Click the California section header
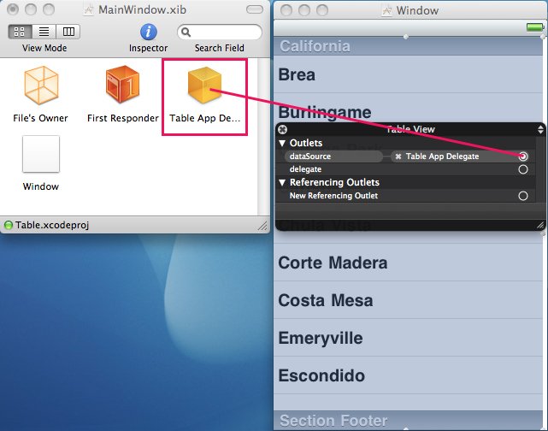 (x=408, y=46)
